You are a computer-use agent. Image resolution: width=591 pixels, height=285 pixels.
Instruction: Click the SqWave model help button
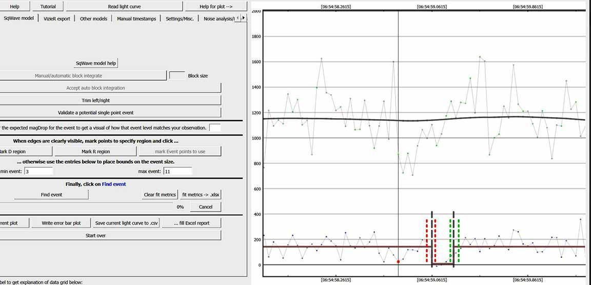click(96, 63)
